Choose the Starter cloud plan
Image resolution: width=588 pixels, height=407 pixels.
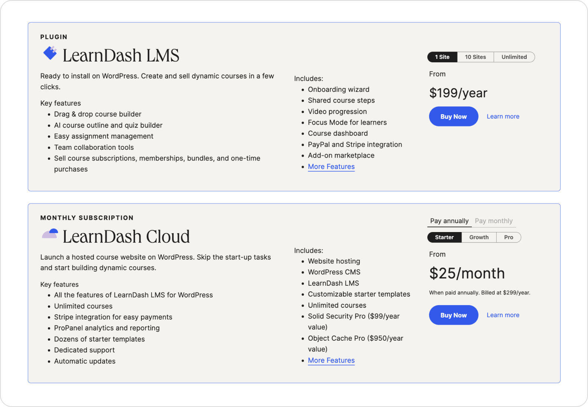tap(444, 237)
